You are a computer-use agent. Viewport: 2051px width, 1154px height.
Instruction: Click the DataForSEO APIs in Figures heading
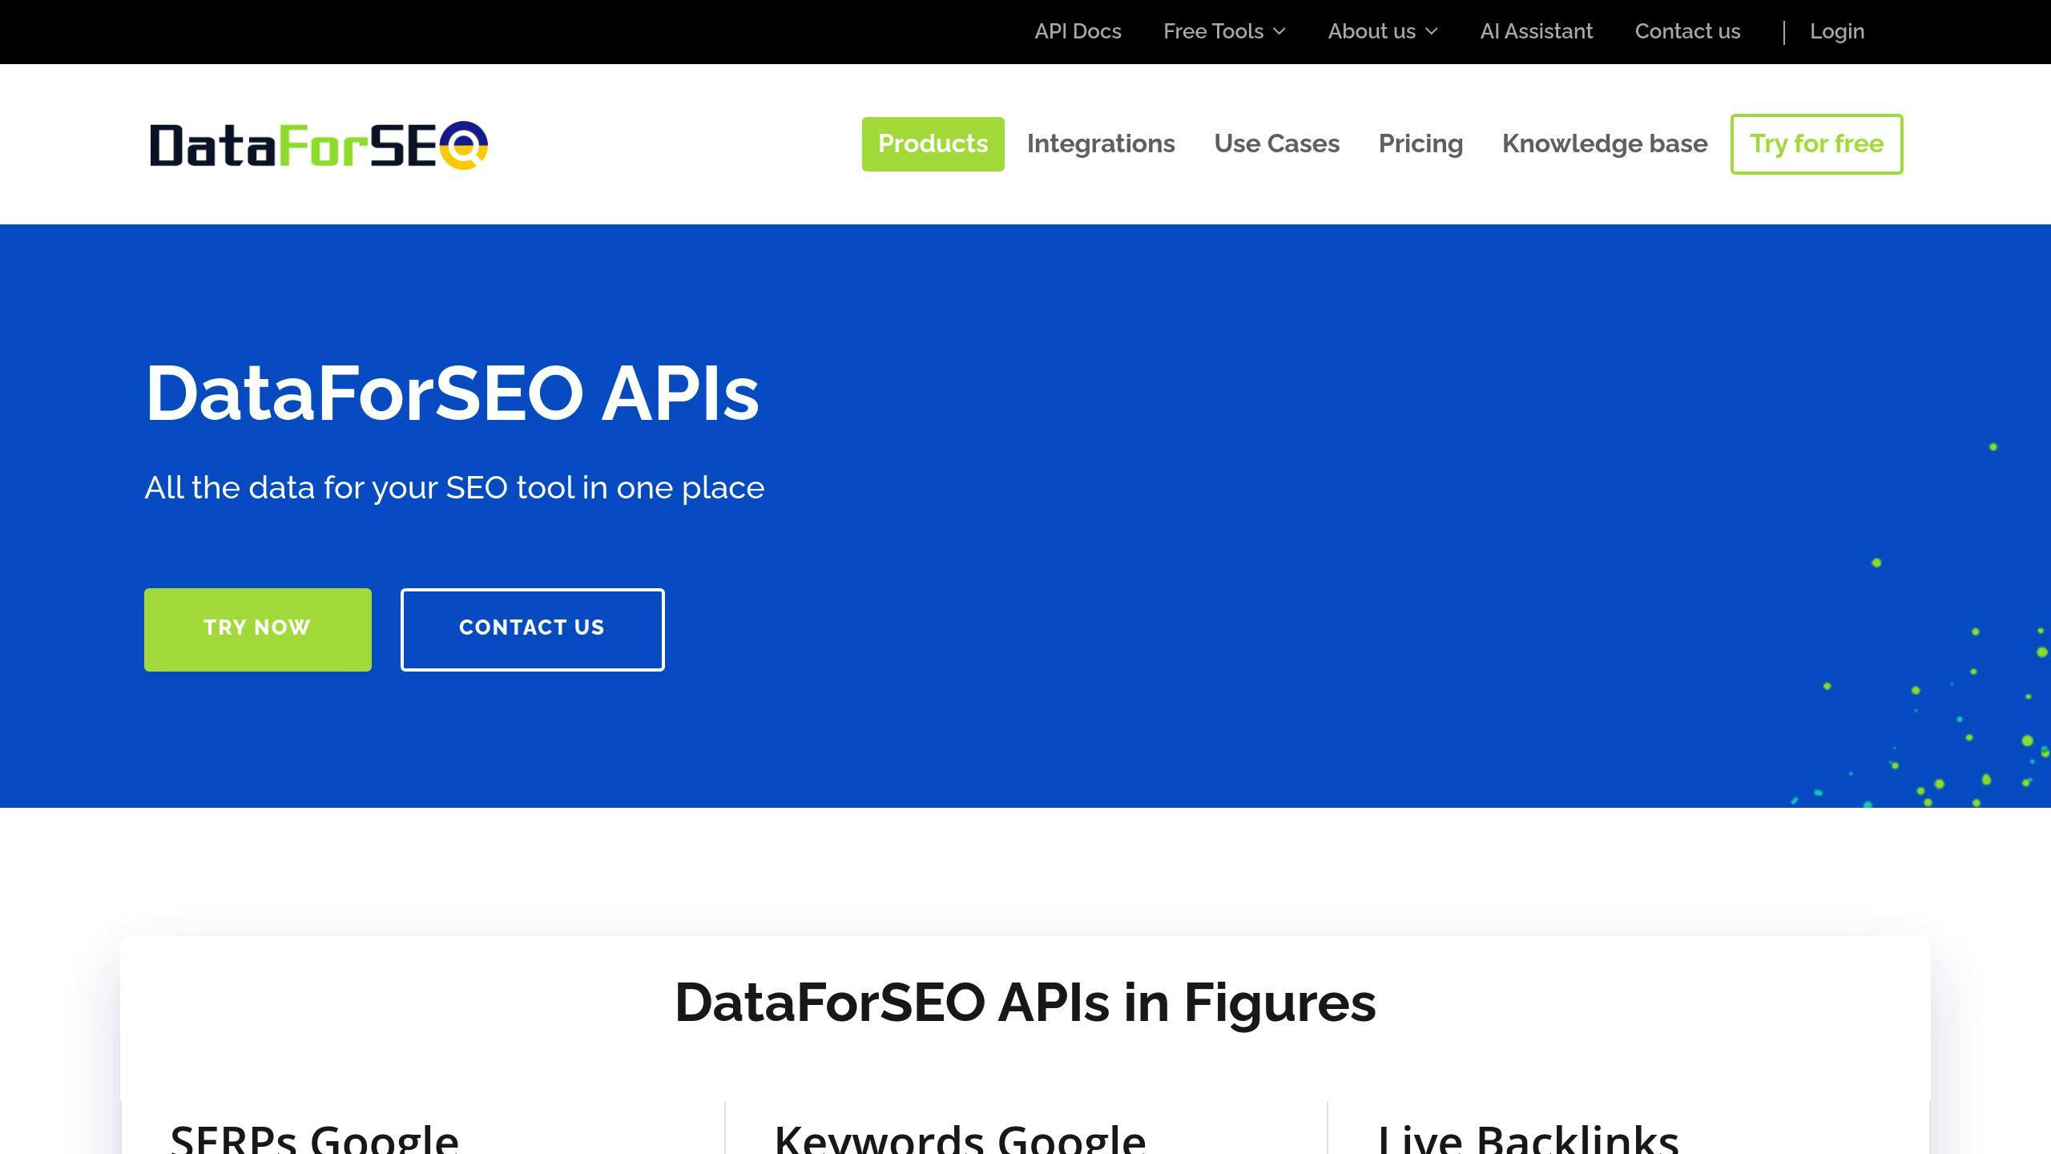click(1025, 1003)
